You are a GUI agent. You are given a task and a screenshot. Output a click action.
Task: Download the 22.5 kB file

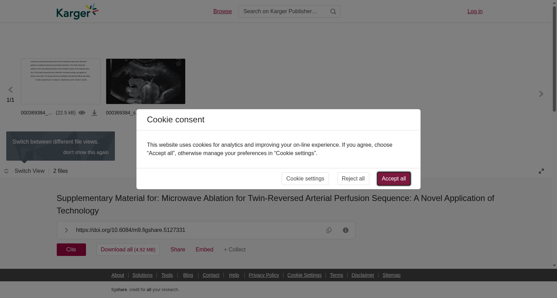pyautogui.click(x=94, y=113)
